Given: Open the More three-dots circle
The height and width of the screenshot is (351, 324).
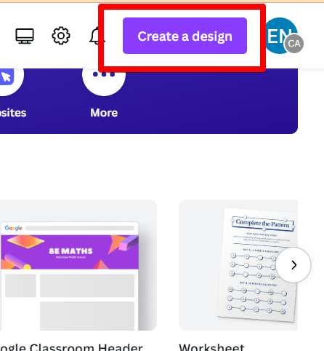Looking at the screenshot, I should pyautogui.click(x=104, y=76).
